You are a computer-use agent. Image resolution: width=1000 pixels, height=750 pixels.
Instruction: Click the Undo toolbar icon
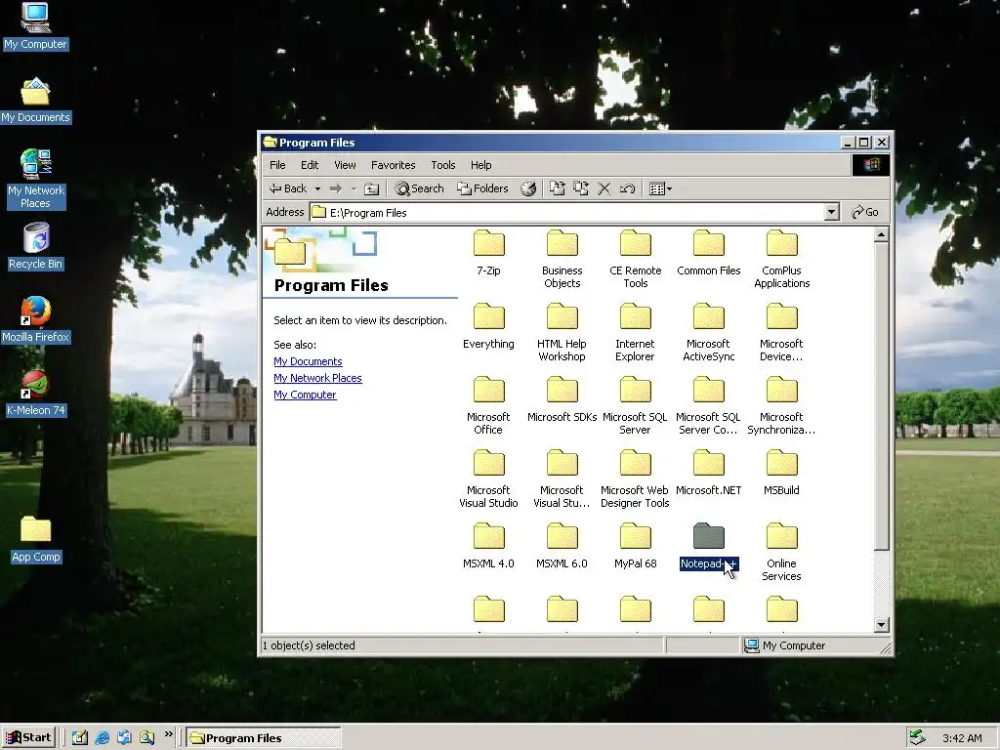(x=628, y=188)
